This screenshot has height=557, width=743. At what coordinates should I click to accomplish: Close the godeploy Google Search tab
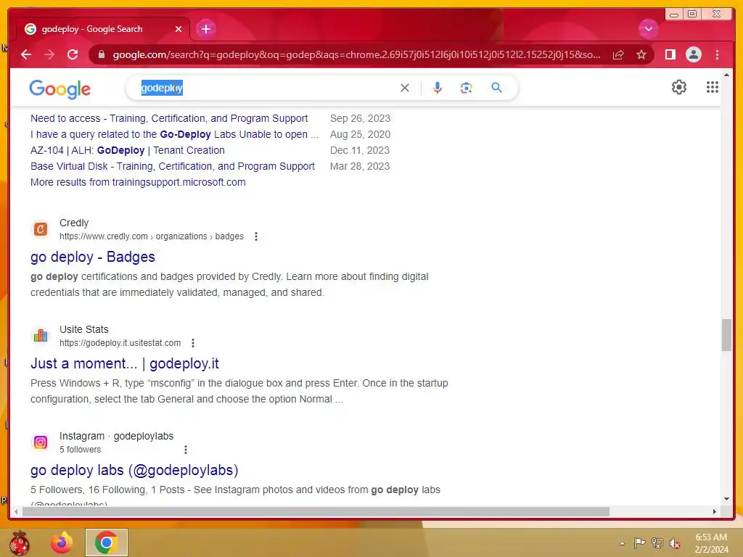click(x=178, y=29)
